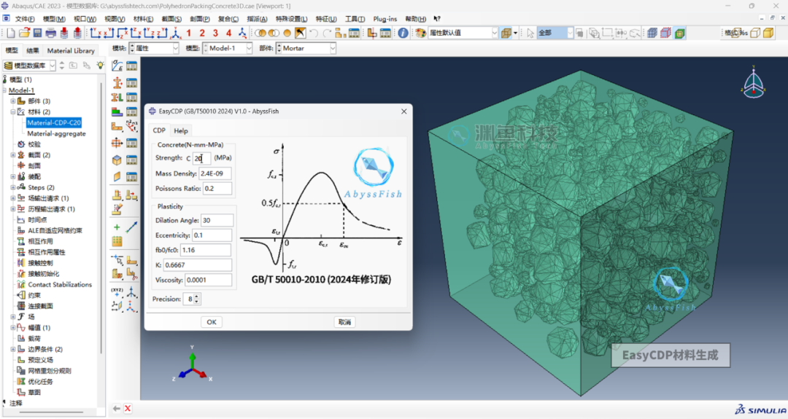Click the fb0/fc0 input field
The width and height of the screenshot is (788, 419).
click(206, 250)
